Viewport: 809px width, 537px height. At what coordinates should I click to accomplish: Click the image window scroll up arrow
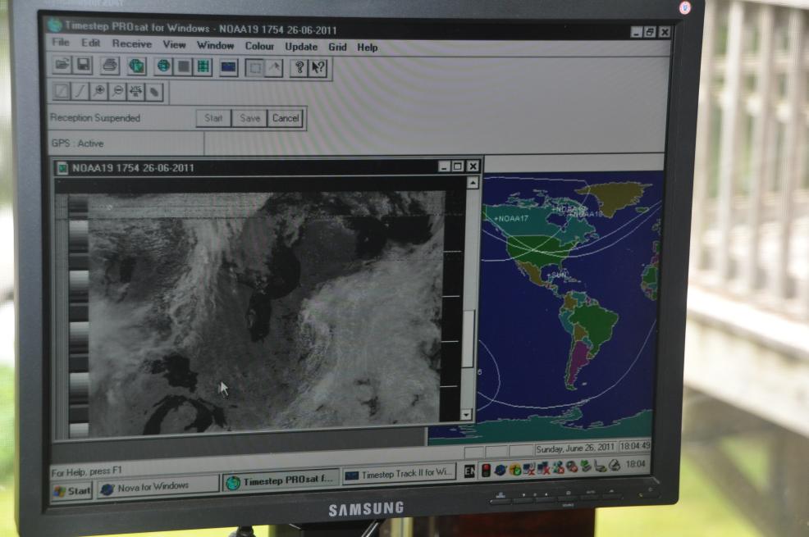[472, 183]
